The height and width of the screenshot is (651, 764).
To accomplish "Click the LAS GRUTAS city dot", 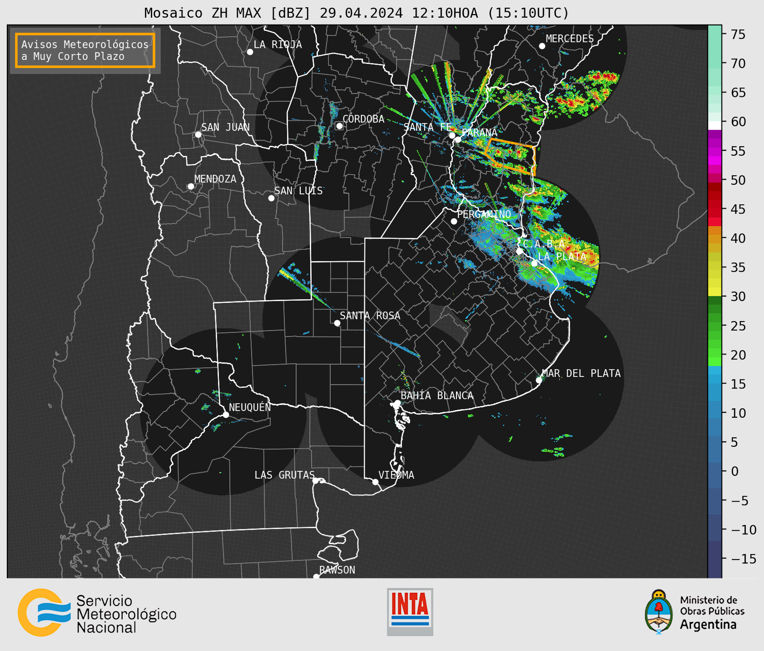I will (316, 481).
